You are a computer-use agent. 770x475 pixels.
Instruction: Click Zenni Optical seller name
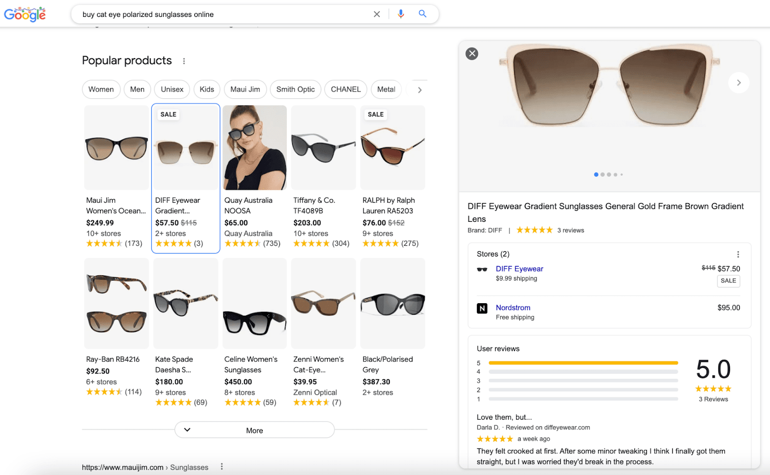[315, 392]
